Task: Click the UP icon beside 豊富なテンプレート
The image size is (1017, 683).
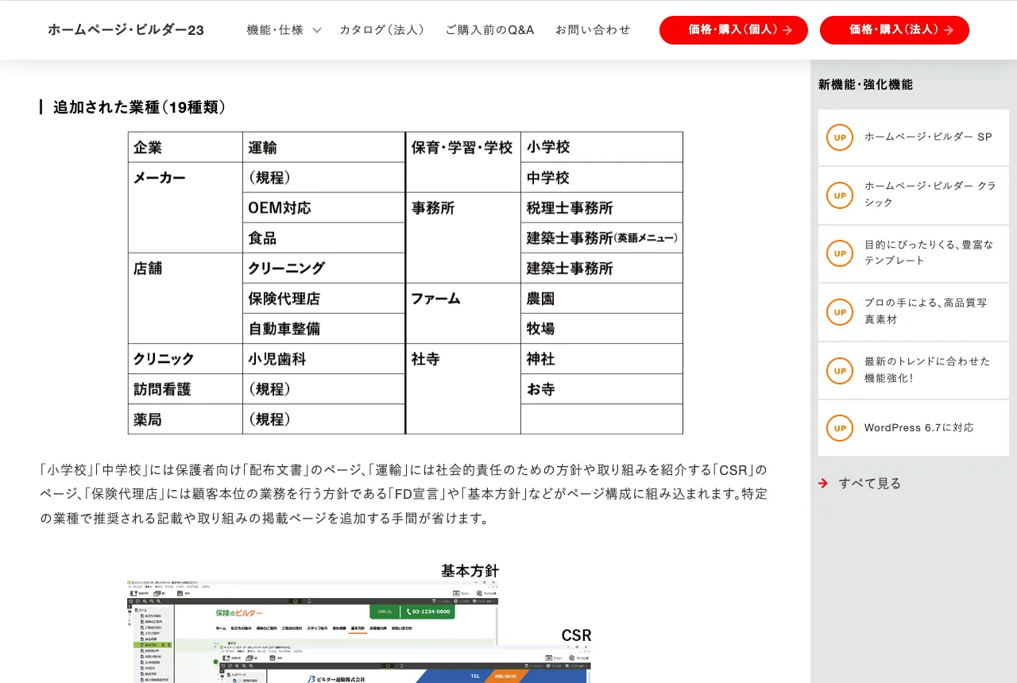Action: click(839, 253)
